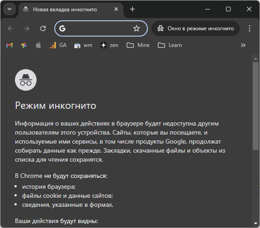Image resolution: width=260 pixels, height=228 pixels.
Task: Open the GA analytics bookmark
Action: (58, 45)
